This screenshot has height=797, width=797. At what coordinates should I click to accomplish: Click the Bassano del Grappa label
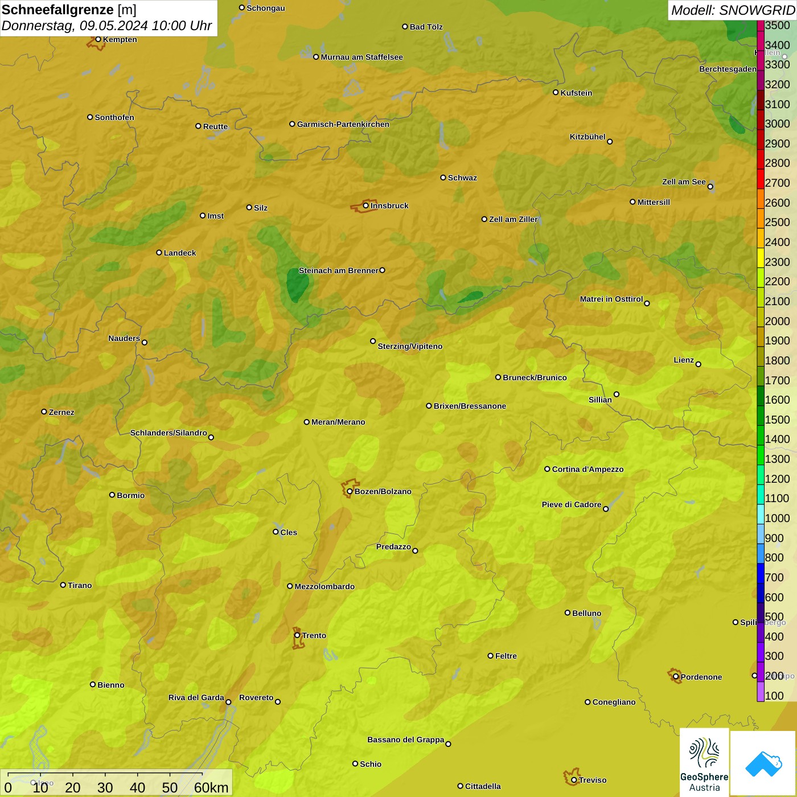click(406, 740)
